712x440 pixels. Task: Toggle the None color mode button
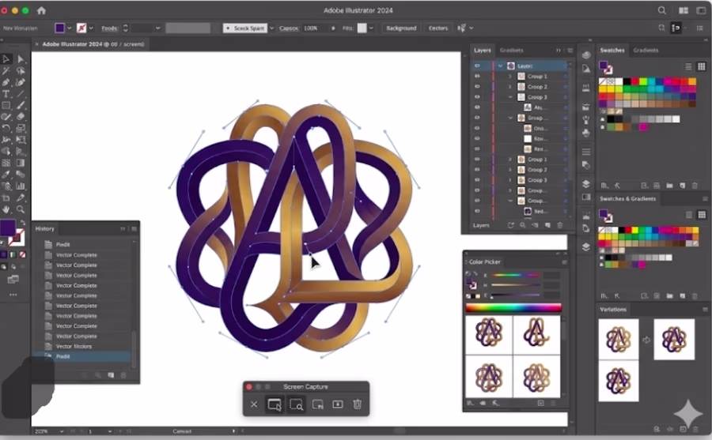(x=23, y=255)
